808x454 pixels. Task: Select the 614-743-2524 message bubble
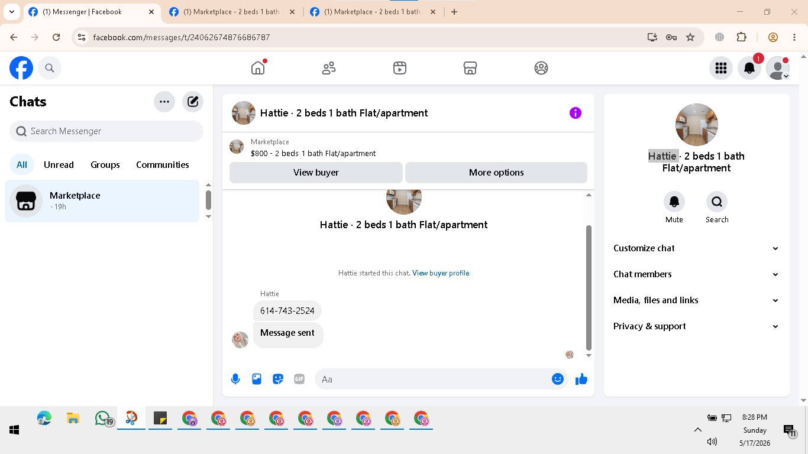287,311
